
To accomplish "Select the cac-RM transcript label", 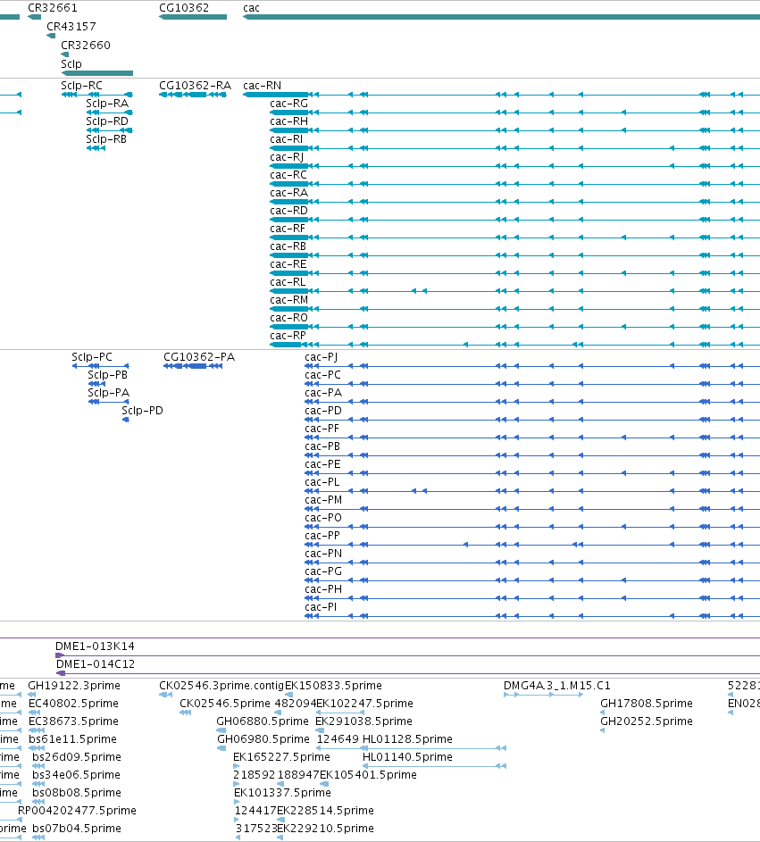I will coord(289,300).
